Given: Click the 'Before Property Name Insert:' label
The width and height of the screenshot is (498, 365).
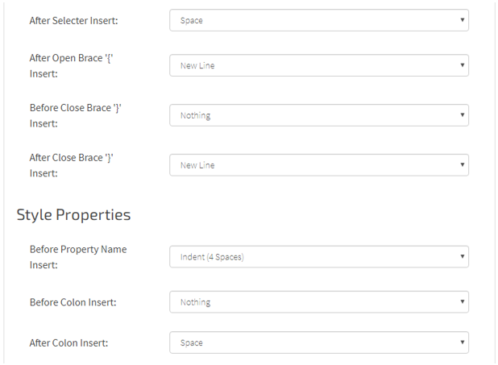Looking at the screenshot, I should (x=77, y=256).
